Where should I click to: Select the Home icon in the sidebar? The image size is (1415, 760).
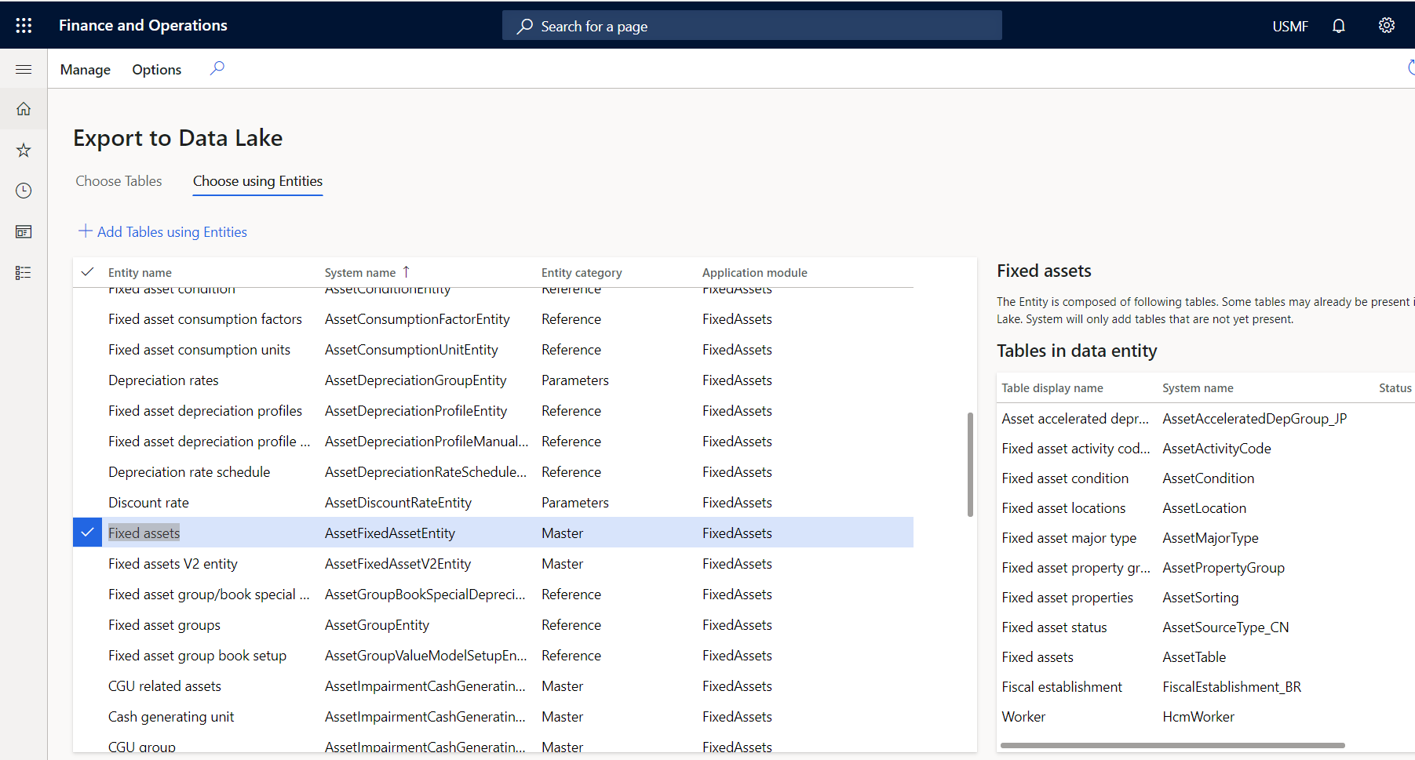[x=23, y=108]
